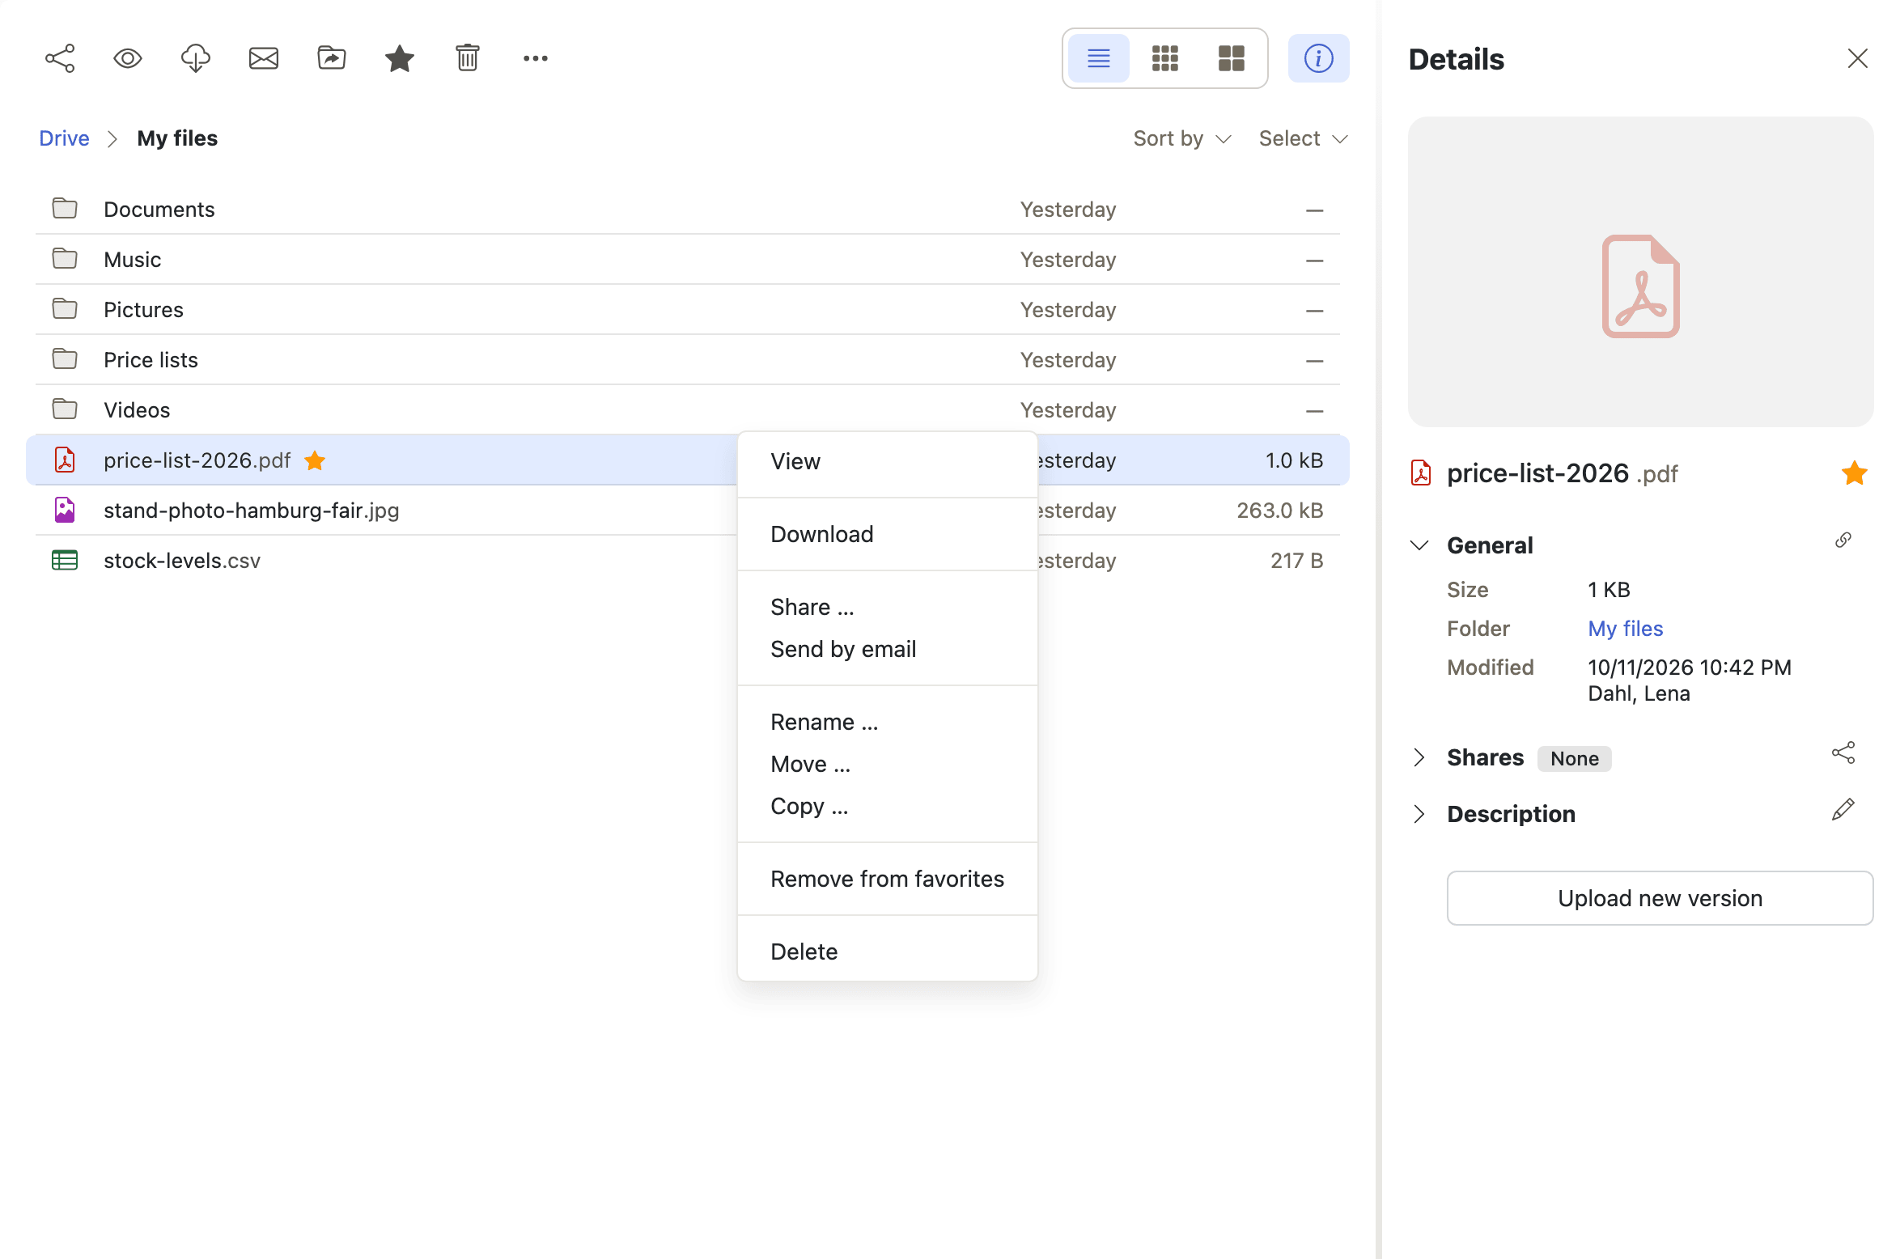Image resolution: width=1900 pixels, height=1259 pixels.
Task: Click the small PDF icon beside Details filename
Action: pyautogui.click(x=1421, y=473)
